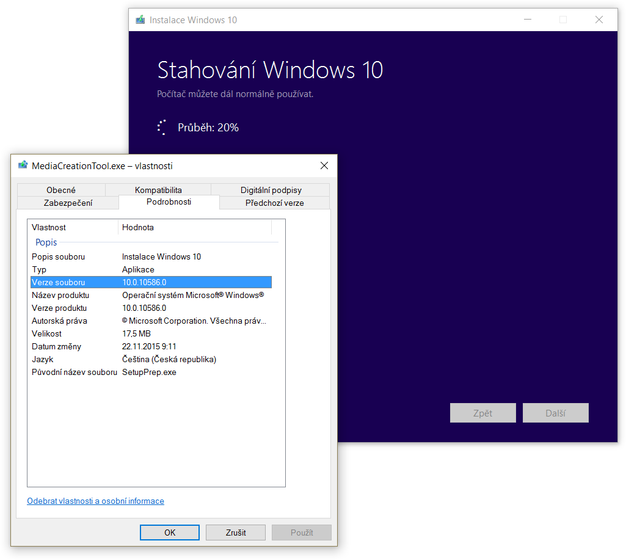The image size is (626, 560).
Task: Click the Použít button
Action: (x=302, y=532)
